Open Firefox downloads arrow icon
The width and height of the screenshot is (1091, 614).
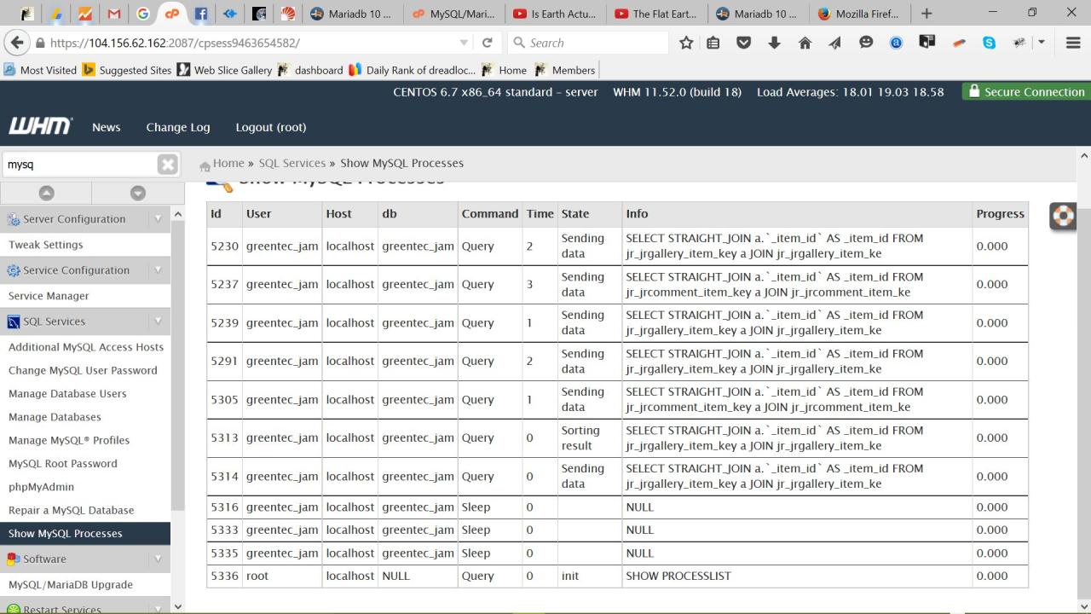point(774,43)
